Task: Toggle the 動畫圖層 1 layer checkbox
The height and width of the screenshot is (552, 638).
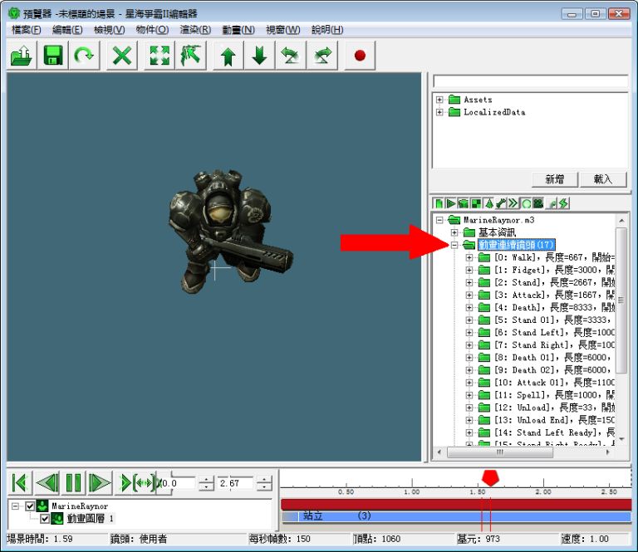Action: pos(45,519)
